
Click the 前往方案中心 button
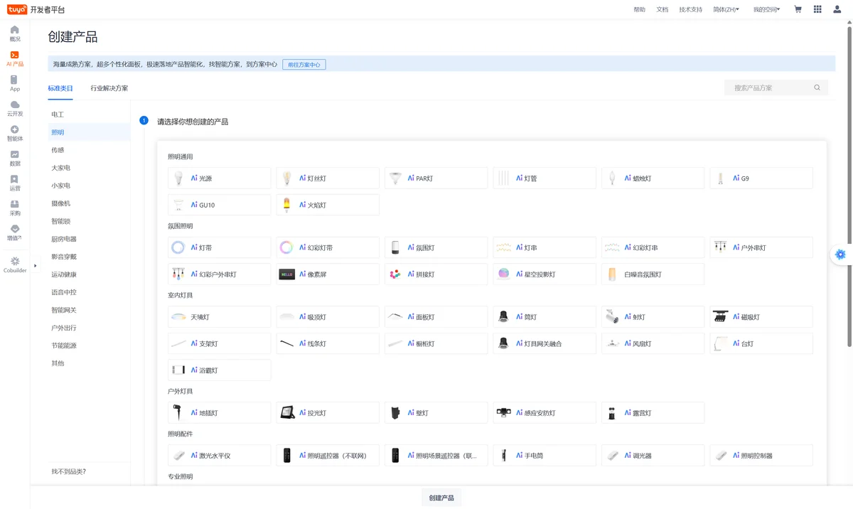point(304,65)
